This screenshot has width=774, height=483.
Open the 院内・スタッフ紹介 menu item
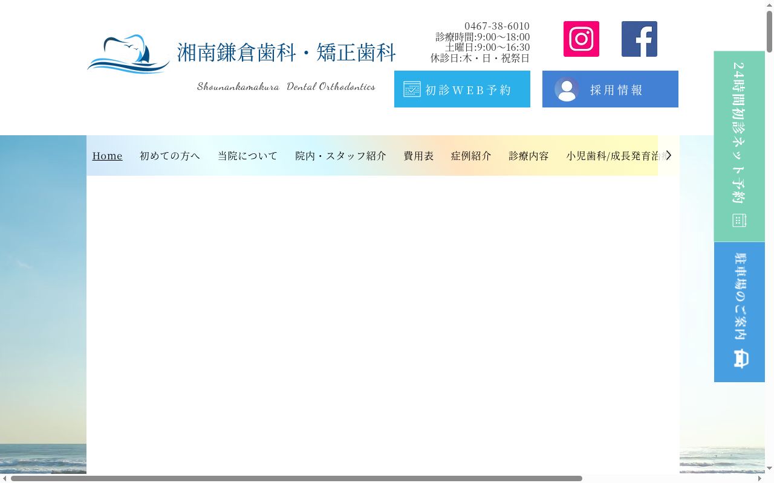tap(341, 156)
